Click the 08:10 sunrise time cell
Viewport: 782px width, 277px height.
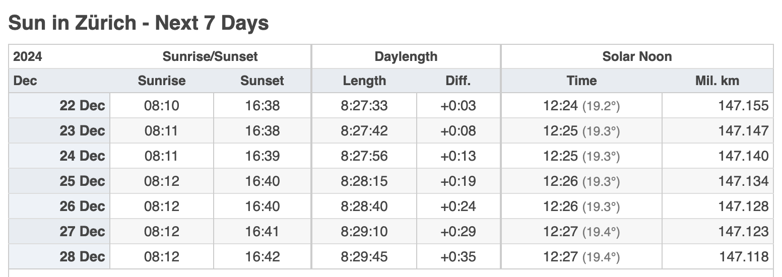coord(162,106)
